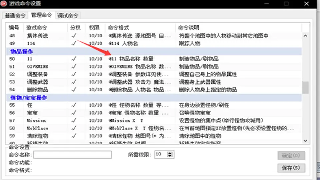The height and width of the screenshot is (180, 320).
Task: Click the 分权 column header
Action: (75, 28)
